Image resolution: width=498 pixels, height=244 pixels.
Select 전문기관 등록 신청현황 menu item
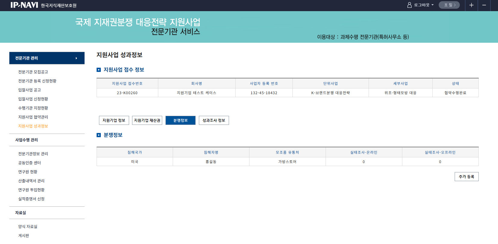pos(37,81)
